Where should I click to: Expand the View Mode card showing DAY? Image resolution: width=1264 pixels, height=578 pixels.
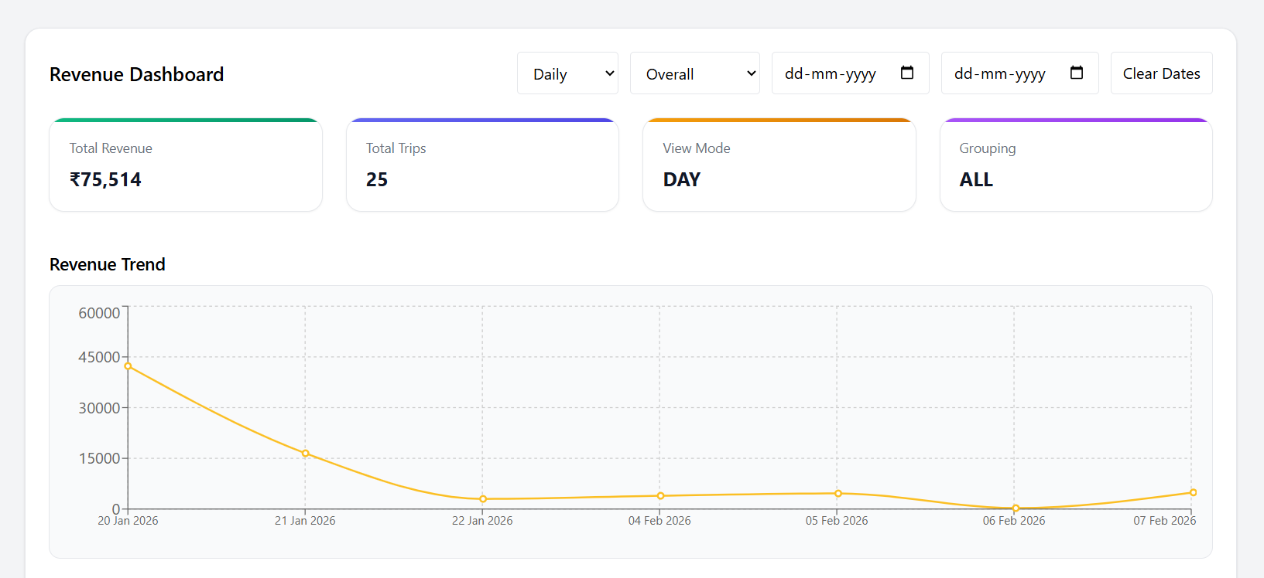click(x=779, y=165)
